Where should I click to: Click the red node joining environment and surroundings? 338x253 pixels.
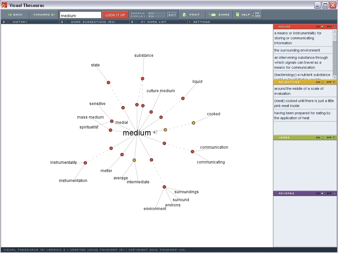pos(164,187)
